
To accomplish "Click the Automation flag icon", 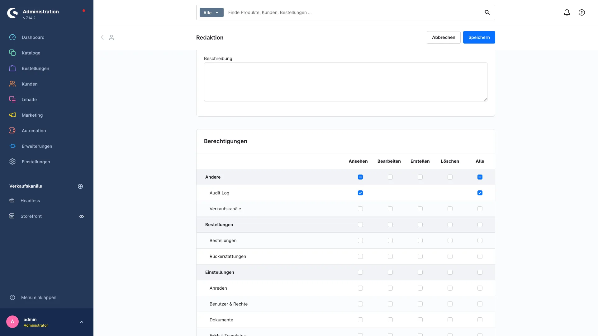I will point(12,131).
